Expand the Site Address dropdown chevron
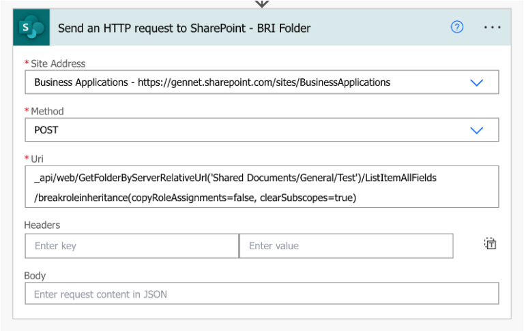524x331 pixels. click(x=476, y=82)
